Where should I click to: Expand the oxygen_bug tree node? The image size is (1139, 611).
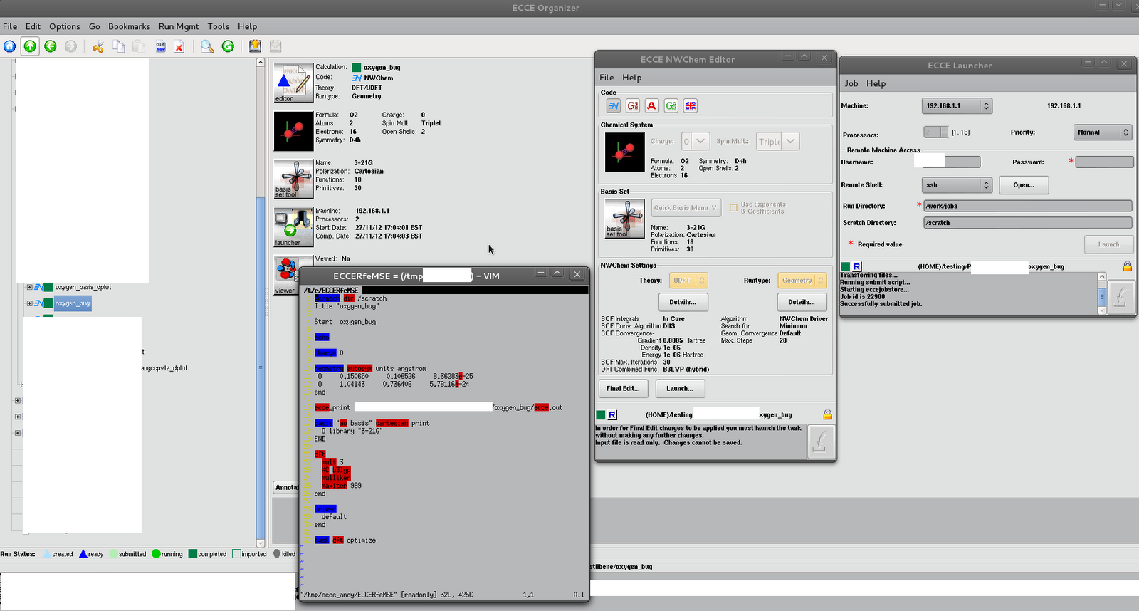point(29,303)
